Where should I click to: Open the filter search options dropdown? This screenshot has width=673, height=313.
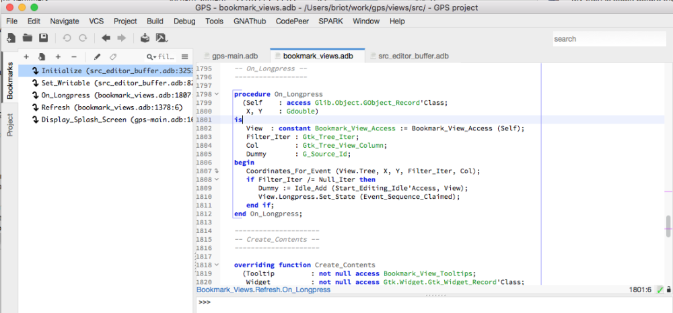[151, 57]
